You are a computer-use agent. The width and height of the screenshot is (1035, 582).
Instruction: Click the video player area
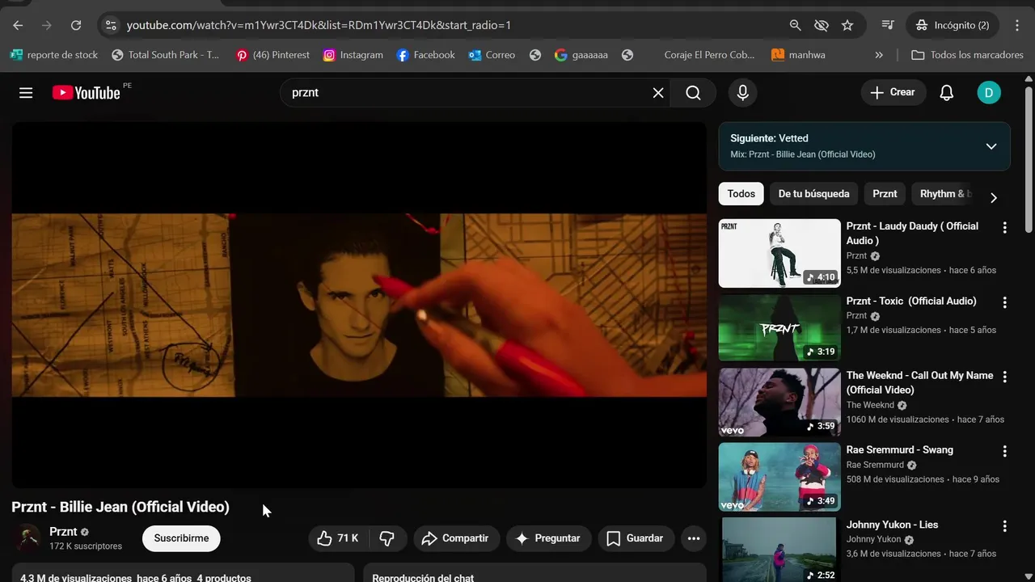pos(359,305)
